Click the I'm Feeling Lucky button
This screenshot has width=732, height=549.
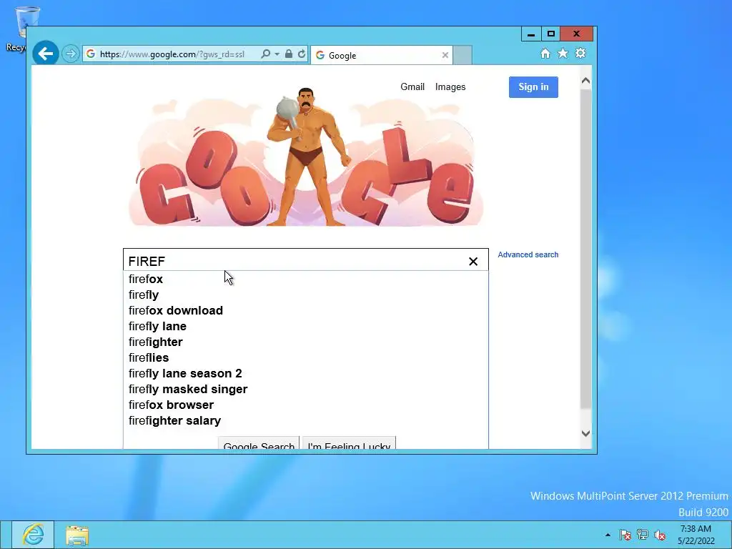pos(349,443)
